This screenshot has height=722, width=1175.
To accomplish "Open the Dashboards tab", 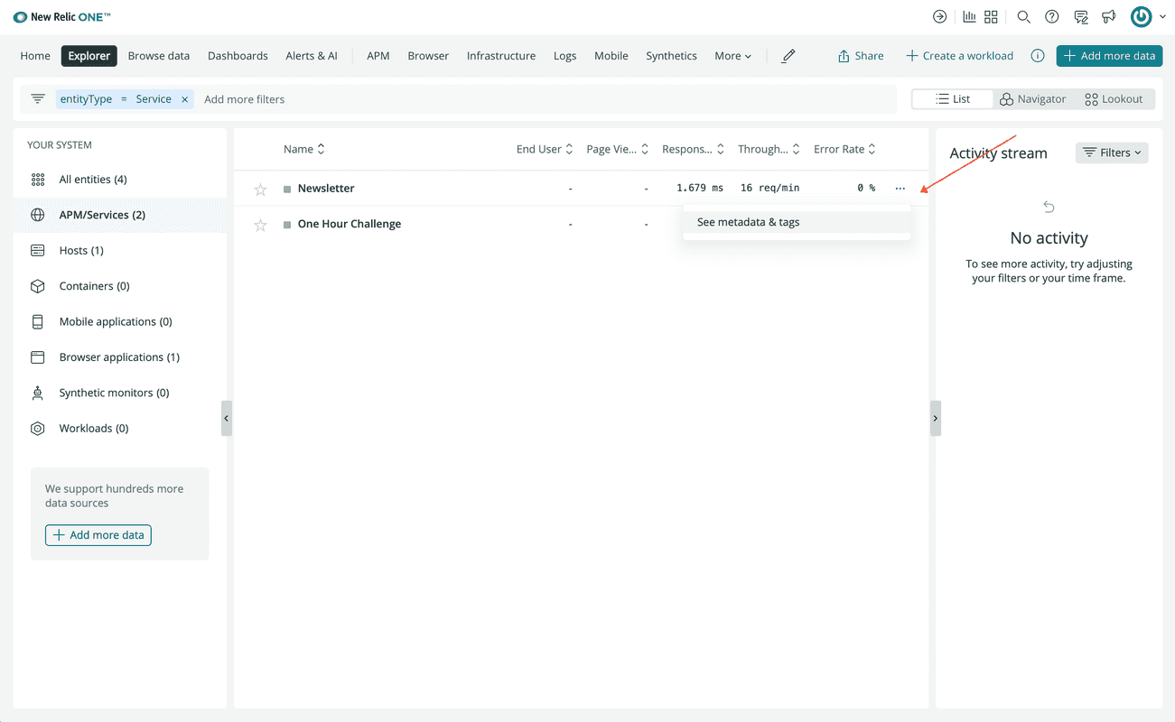I will pyautogui.click(x=238, y=56).
